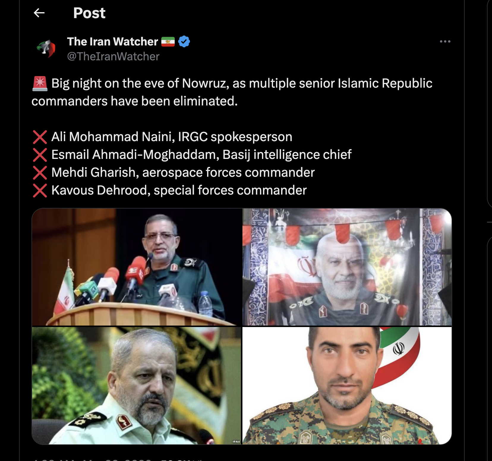Click the red X before Kavous Dehrood
Image resolution: width=492 pixels, height=461 pixels.
(40, 190)
